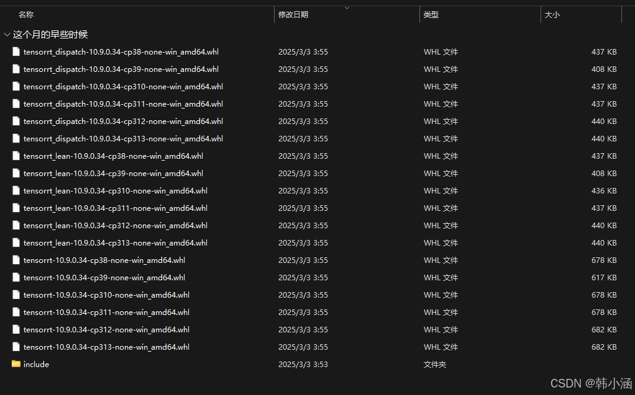Click file icon of tensorrt_lean cp38 wheel

(16, 156)
